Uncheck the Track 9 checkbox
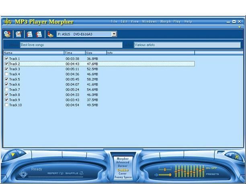Screen dimensions: 246x184 point(6,100)
